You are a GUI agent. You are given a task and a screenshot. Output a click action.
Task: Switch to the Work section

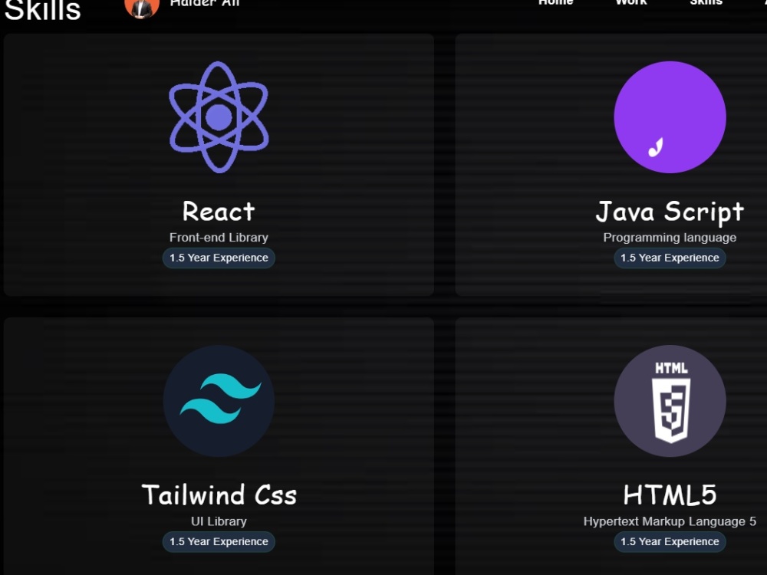pyautogui.click(x=630, y=4)
